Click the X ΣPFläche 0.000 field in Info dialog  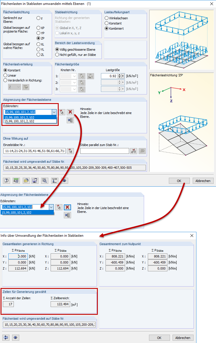coord(18,256)
